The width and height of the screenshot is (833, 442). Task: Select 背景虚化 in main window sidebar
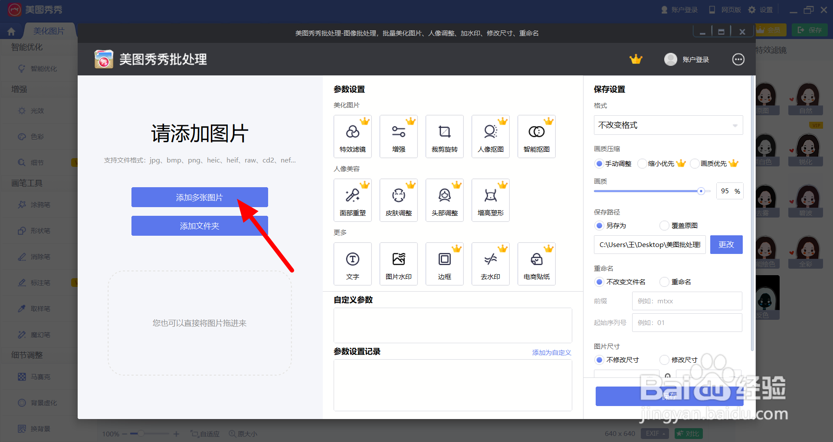coord(38,403)
